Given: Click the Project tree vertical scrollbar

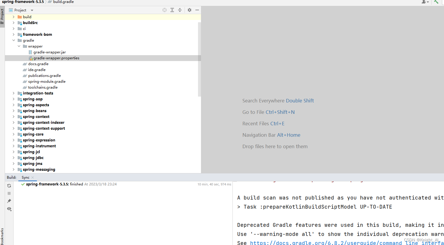Looking at the screenshot, I should pos(200,59).
